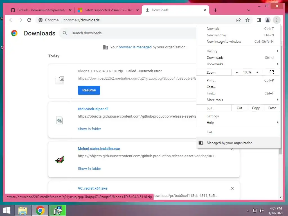Open the VC_redist.x64.exe link

click(x=93, y=188)
